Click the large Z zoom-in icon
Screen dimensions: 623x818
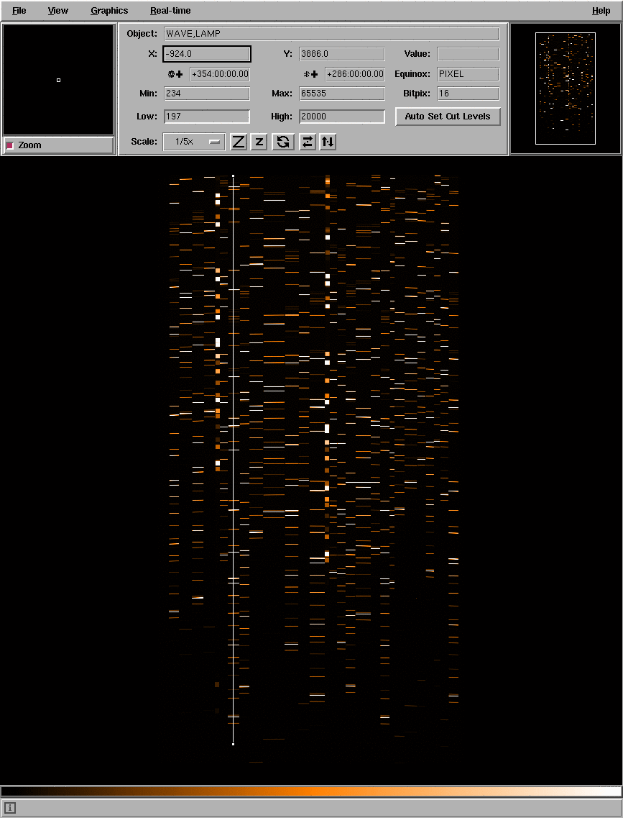pyautogui.click(x=239, y=142)
